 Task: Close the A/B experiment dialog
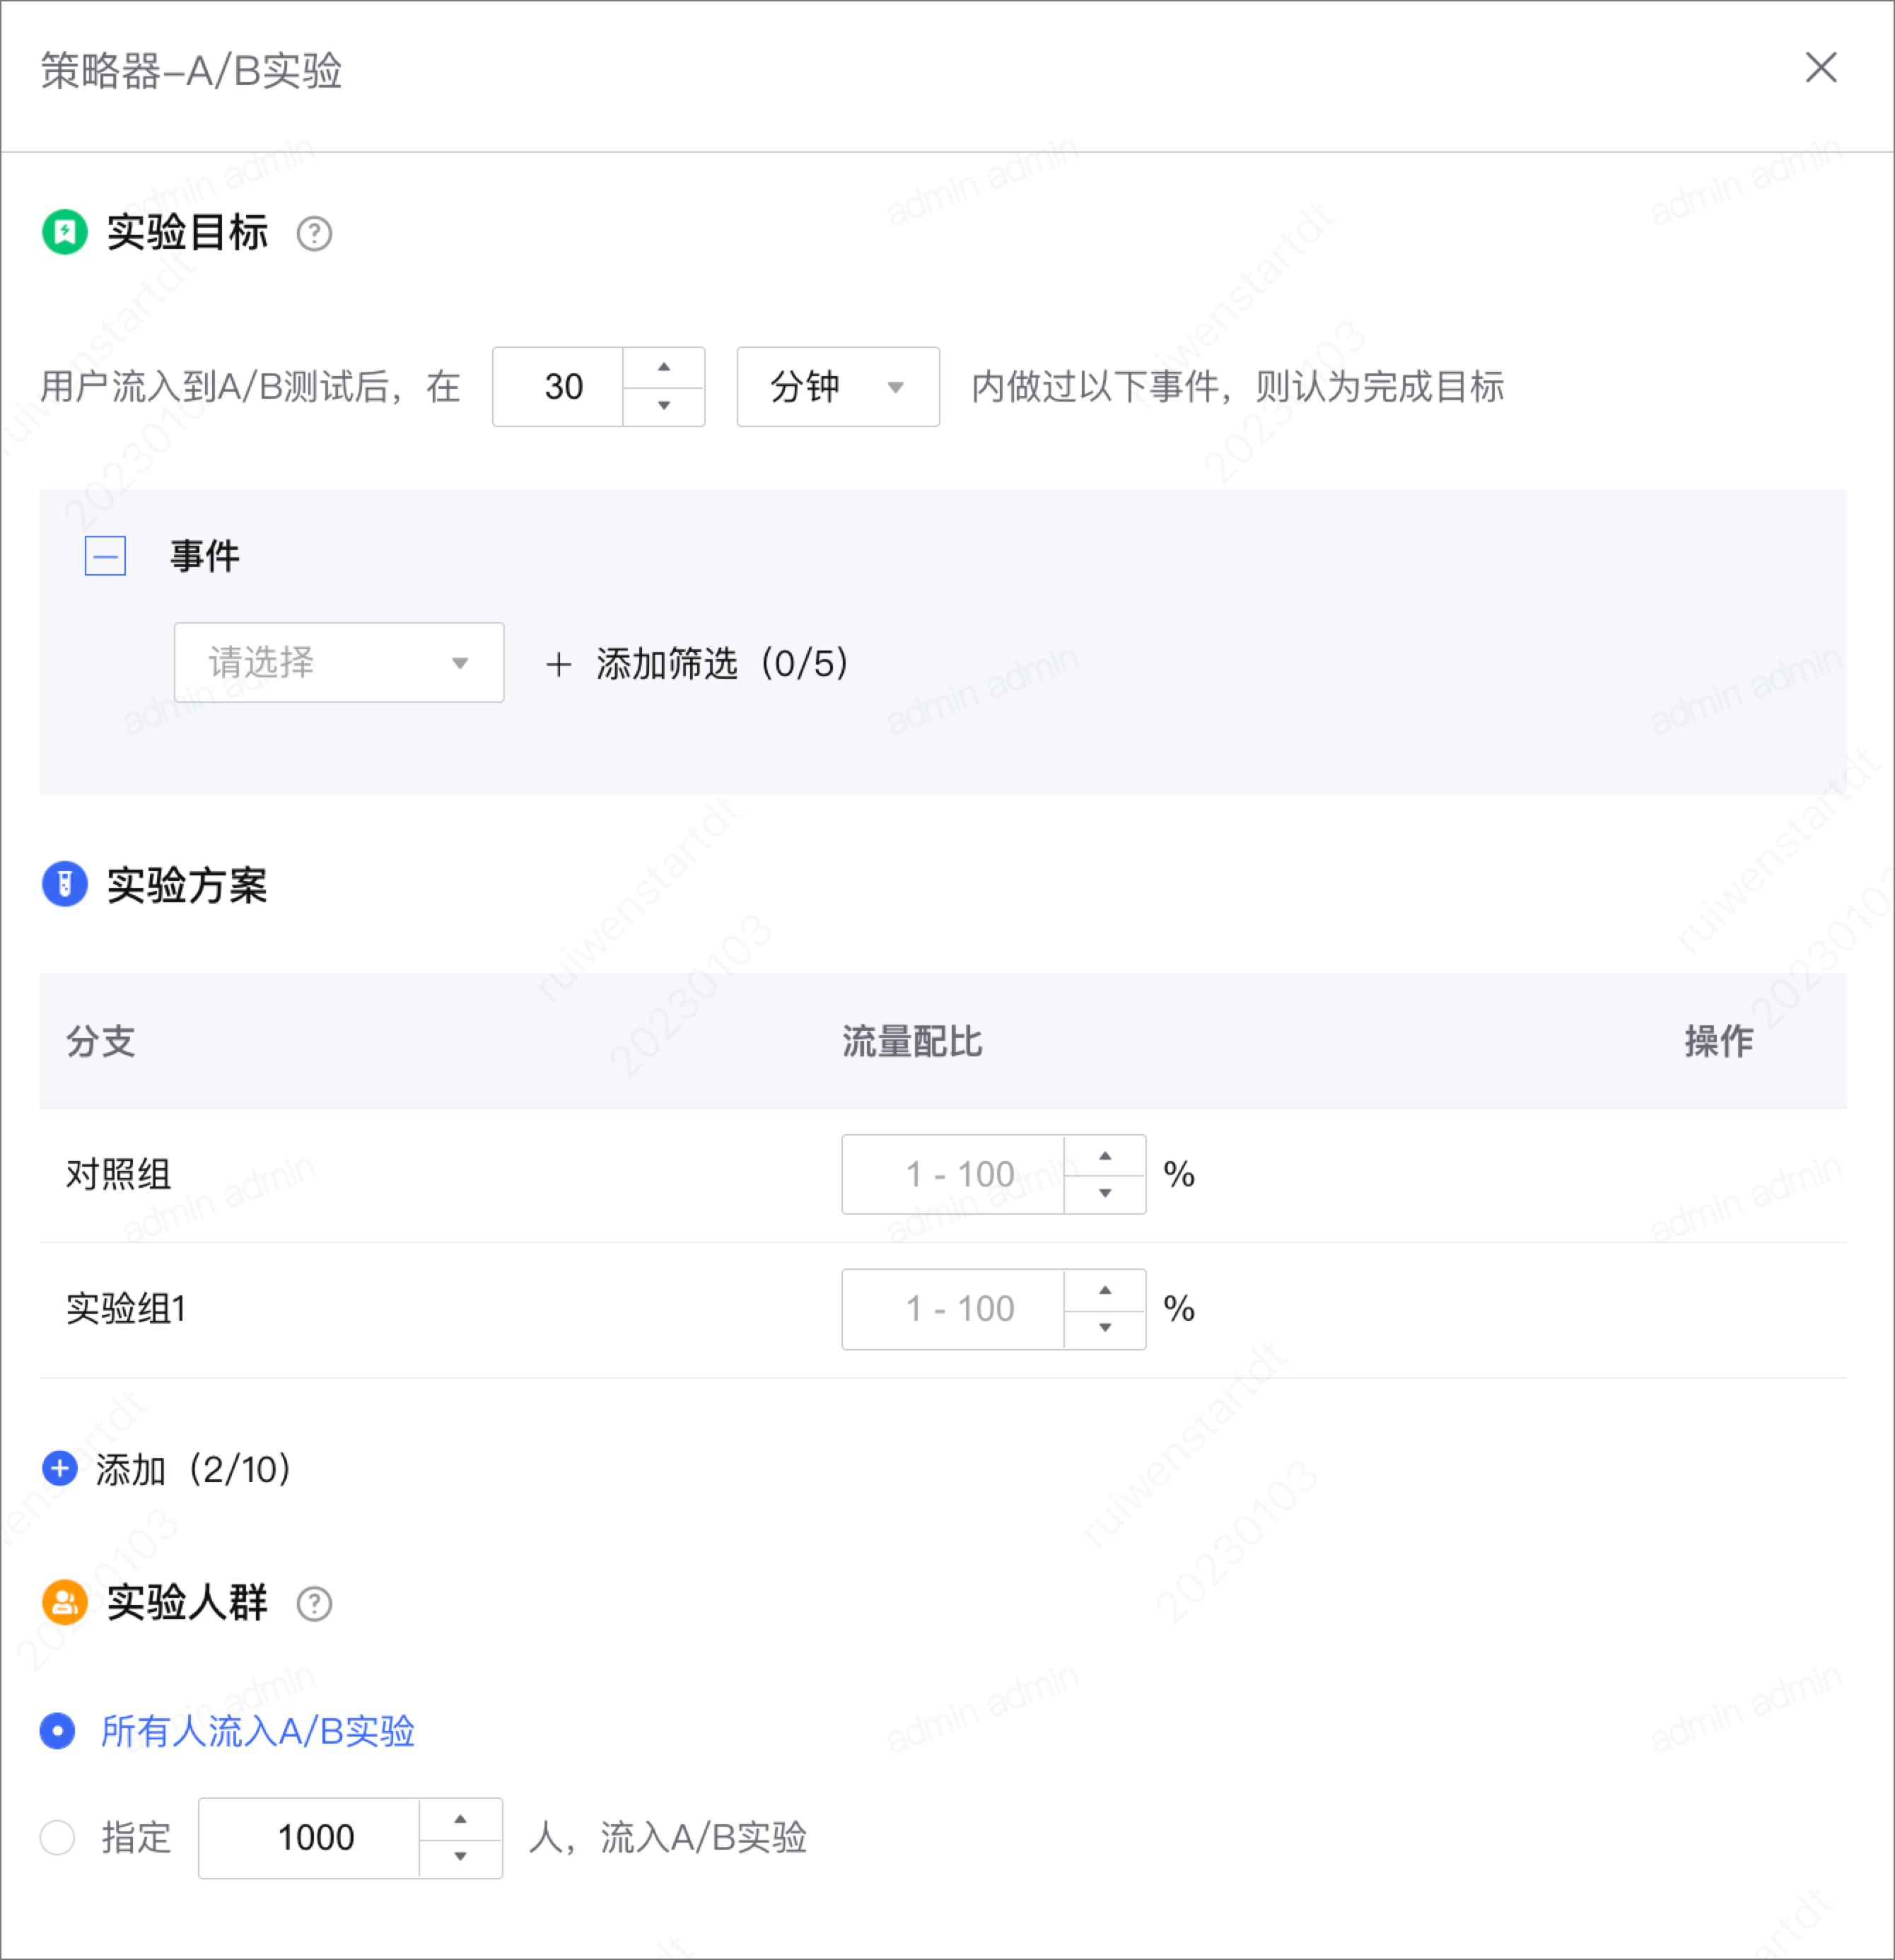click(x=1820, y=68)
